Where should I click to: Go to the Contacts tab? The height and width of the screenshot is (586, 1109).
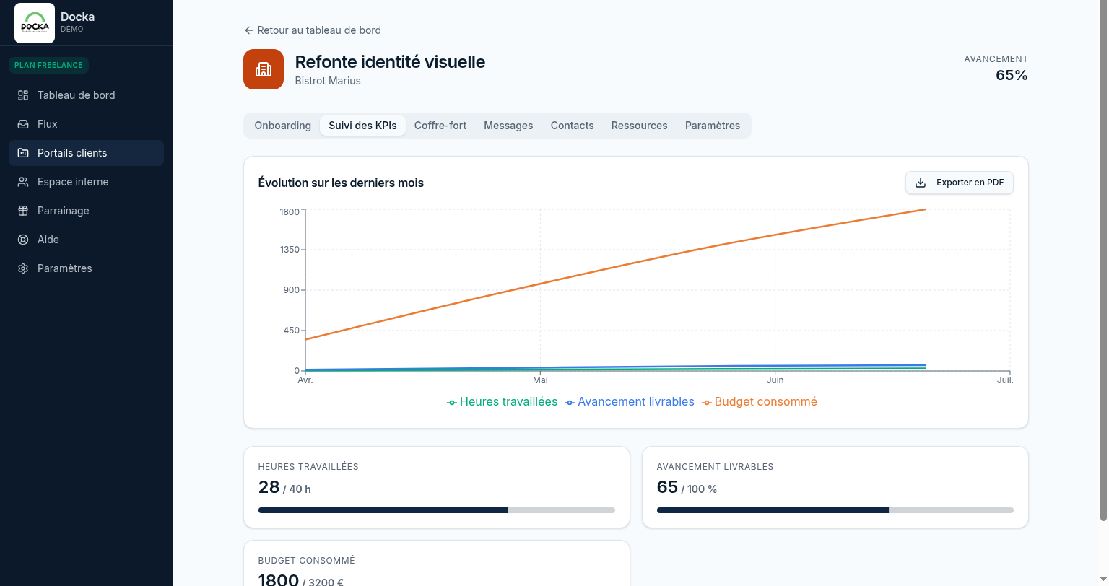(x=573, y=126)
